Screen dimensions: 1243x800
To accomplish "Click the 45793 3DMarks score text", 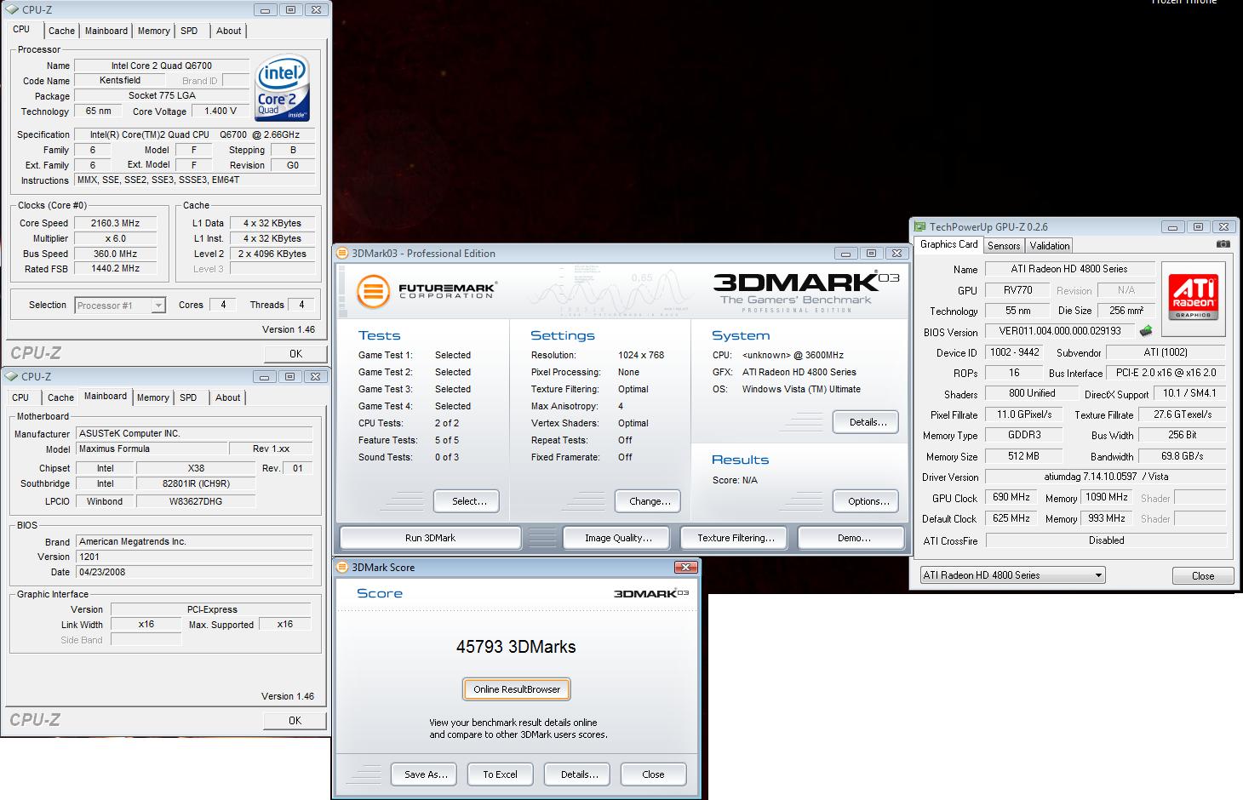I will pos(516,647).
